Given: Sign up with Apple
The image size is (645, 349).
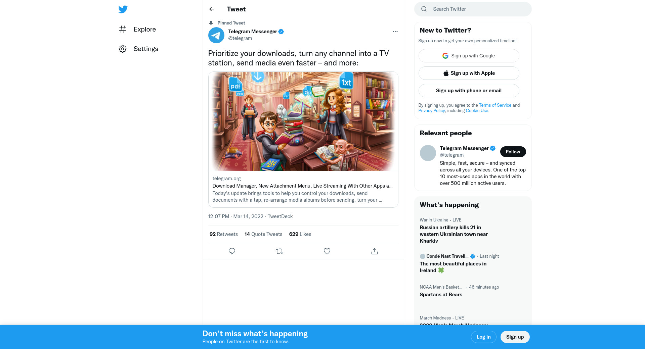Looking at the screenshot, I should click(x=469, y=73).
